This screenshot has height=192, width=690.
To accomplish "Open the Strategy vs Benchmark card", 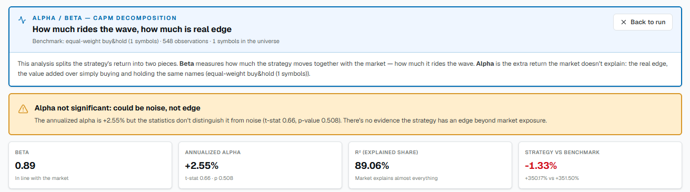I will [x=600, y=165].
